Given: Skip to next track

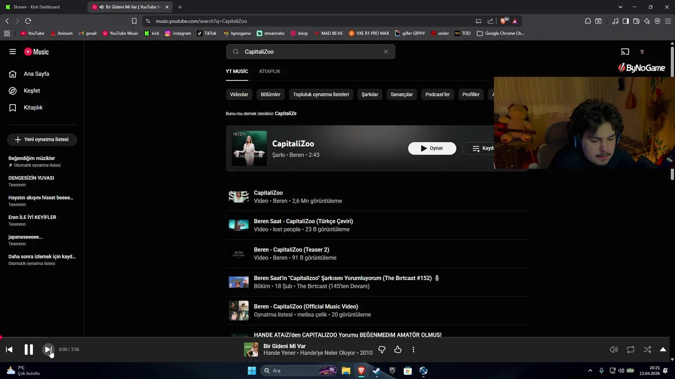Looking at the screenshot, I should [48, 350].
